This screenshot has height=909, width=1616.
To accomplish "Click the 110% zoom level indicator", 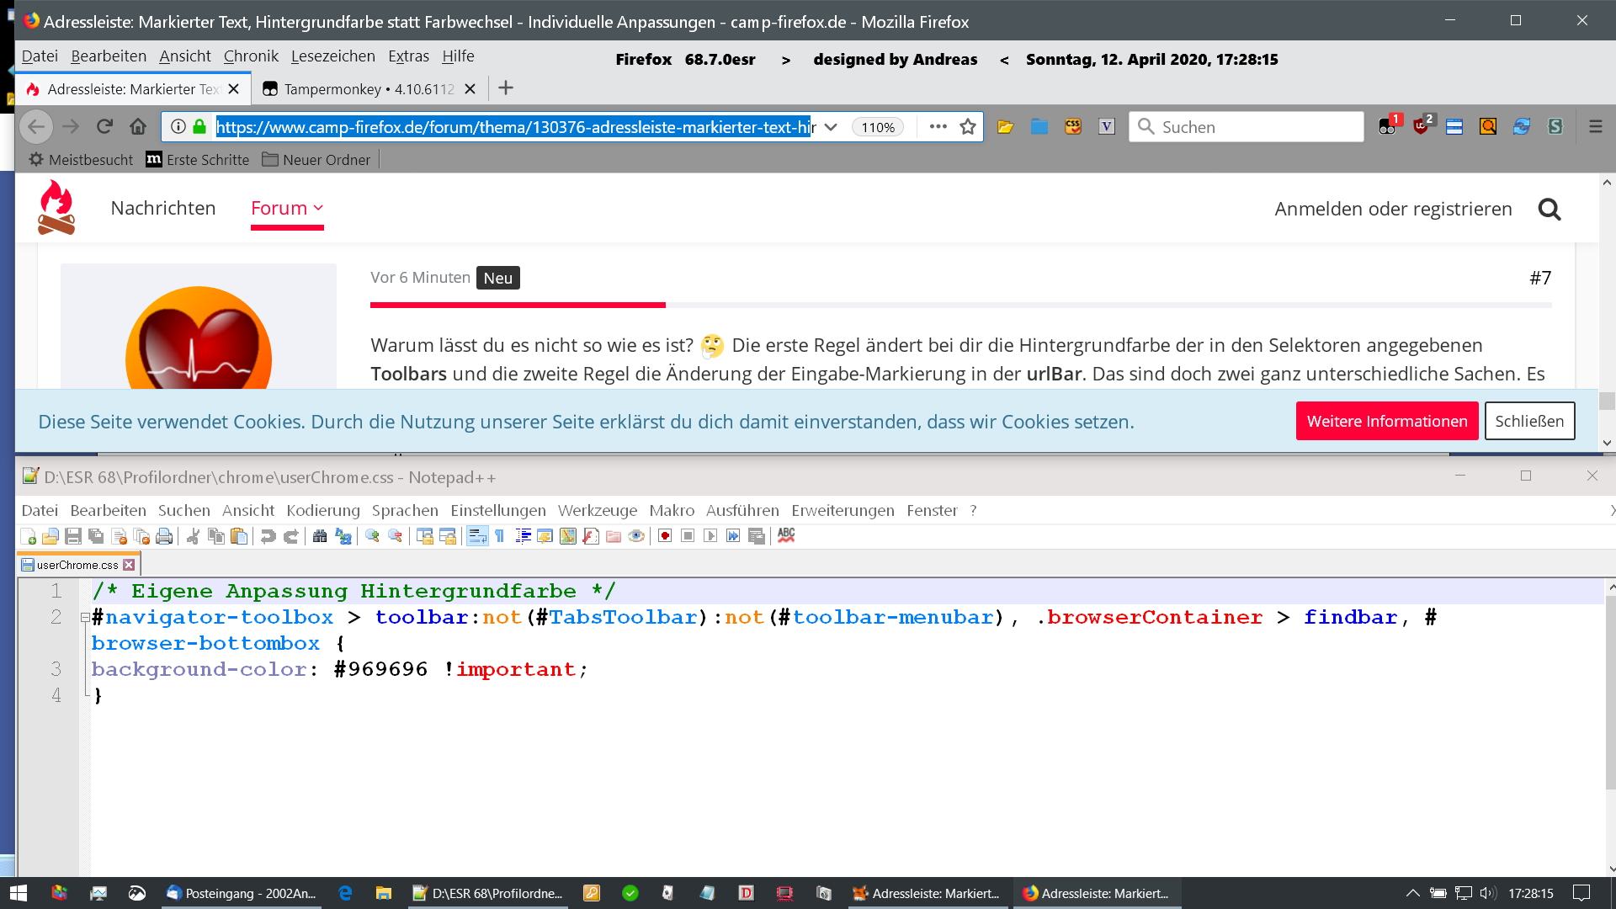I will [877, 127].
